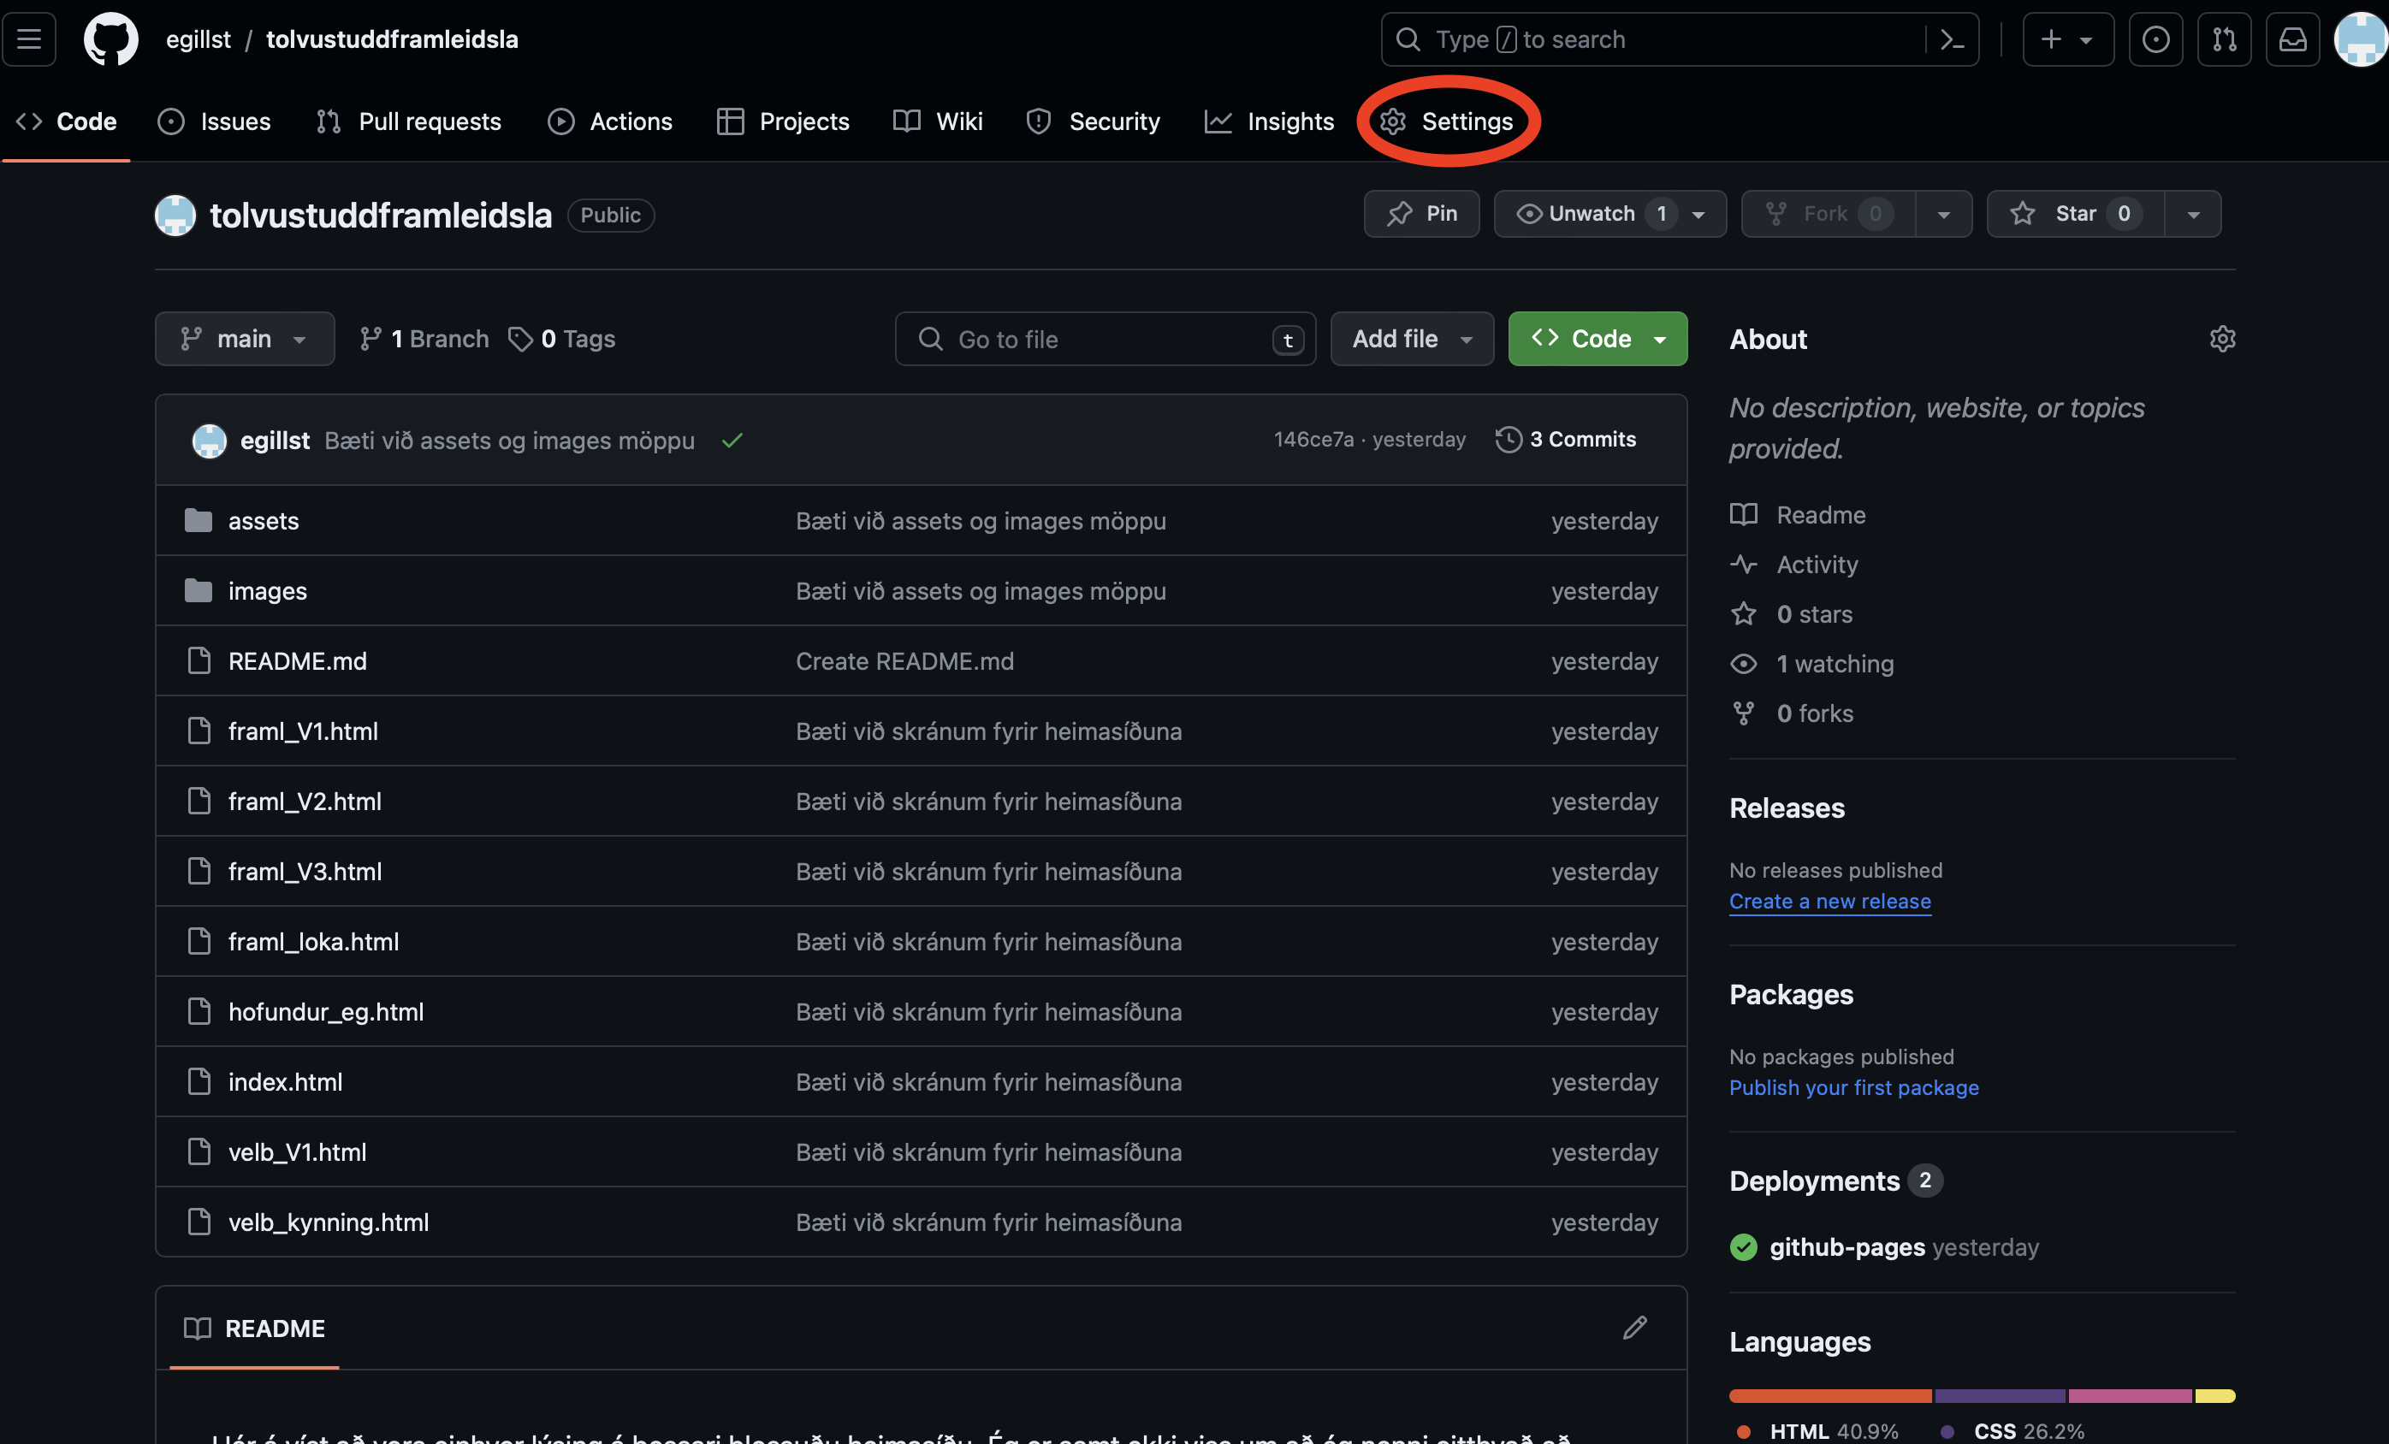Open the command palette icon
The width and height of the screenshot is (2389, 1444).
point(1951,39)
